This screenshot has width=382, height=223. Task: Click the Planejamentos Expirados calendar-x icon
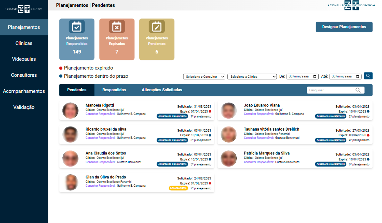pyautogui.click(x=117, y=27)
